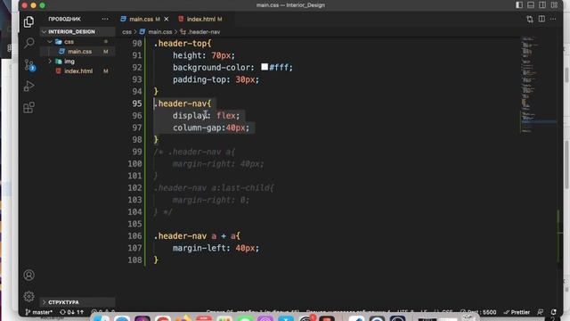Viewport: 570px width, 321px height.
Task: Click the Open Changes compare icon
Action: (530, 19)
